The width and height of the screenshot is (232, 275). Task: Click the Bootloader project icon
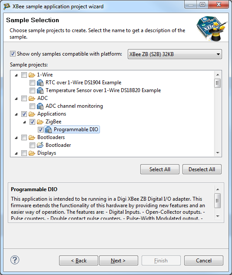coord(40,145)
